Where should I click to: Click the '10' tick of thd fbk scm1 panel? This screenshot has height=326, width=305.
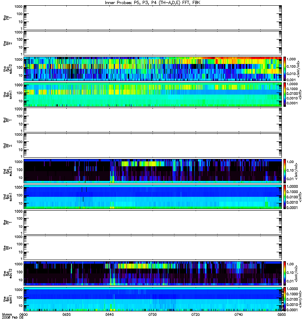coord(21,203)
